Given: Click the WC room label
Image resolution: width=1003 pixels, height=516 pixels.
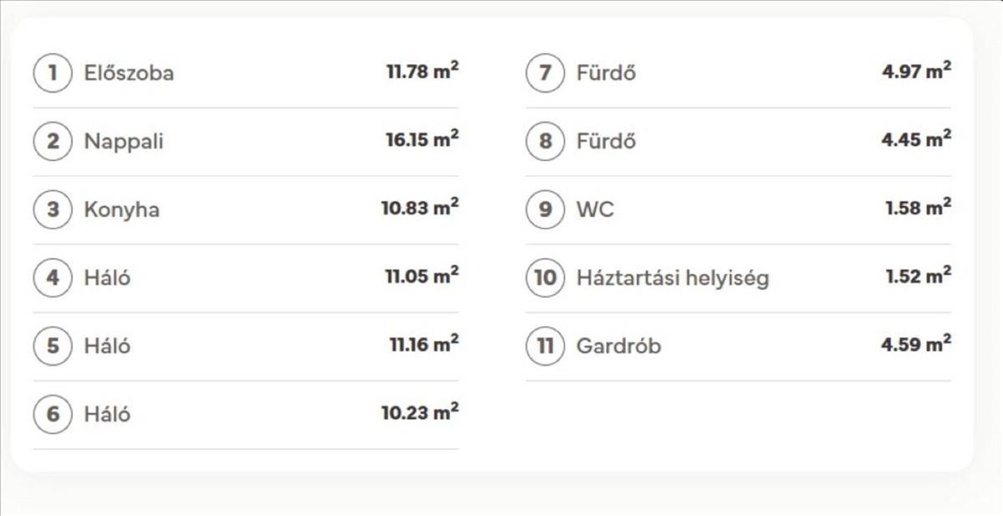Looking at the screenshot, I should (x=595, y=210).
